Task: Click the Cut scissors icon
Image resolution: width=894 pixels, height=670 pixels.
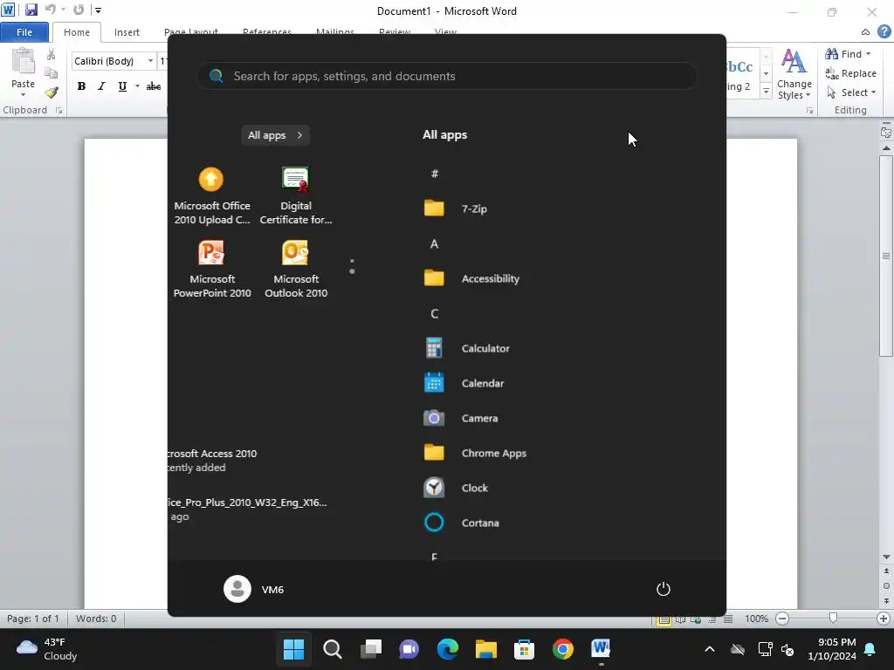Action: [x=52, y=55]
